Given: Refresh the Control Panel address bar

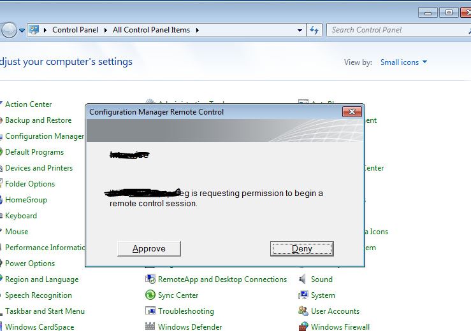Looking at the screenshot, I should tap(314, 30).
